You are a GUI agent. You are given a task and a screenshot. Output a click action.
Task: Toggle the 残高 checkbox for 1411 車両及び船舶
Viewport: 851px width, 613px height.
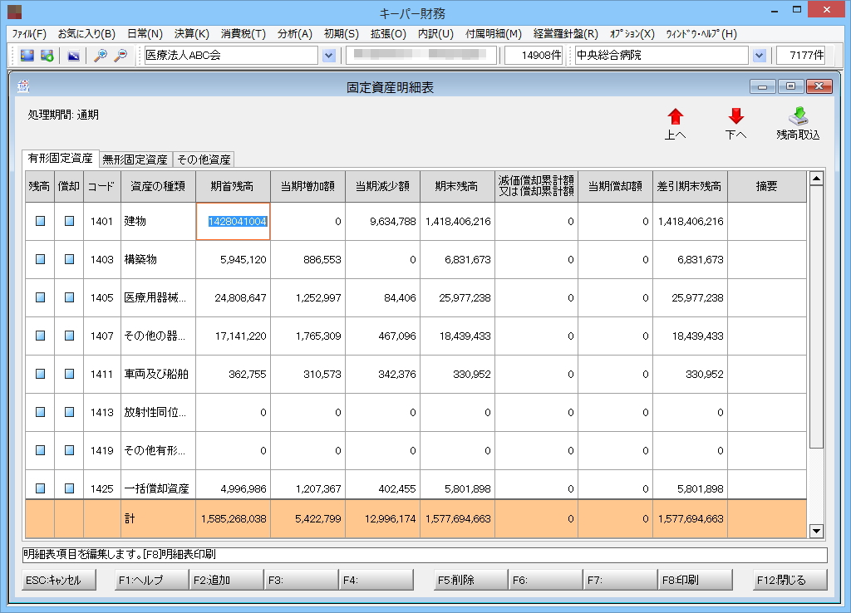(x=40, y=374)
